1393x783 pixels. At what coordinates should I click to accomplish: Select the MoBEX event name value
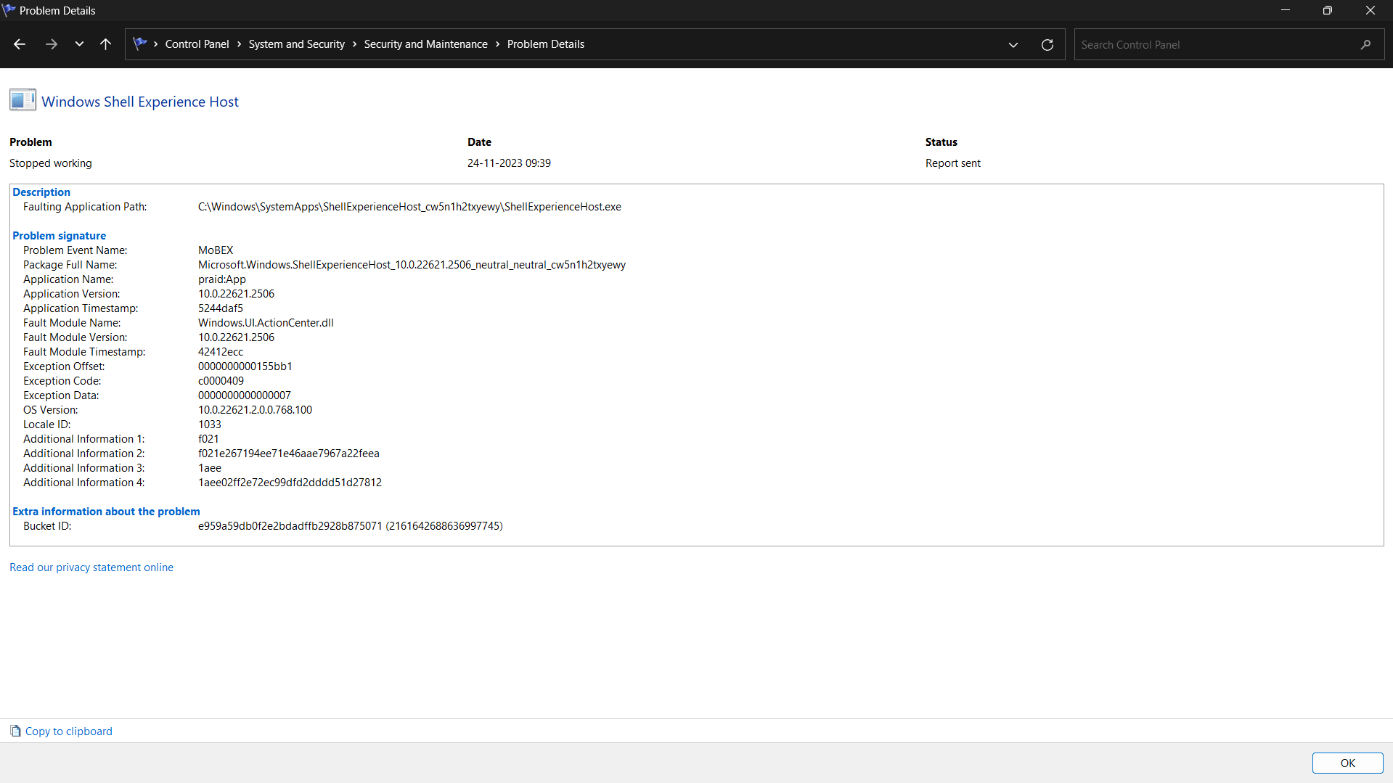(216, 250)
